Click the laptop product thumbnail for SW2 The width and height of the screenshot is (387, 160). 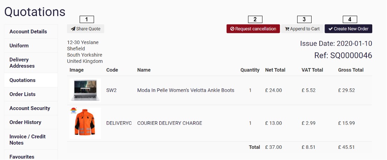click(85, 90)
